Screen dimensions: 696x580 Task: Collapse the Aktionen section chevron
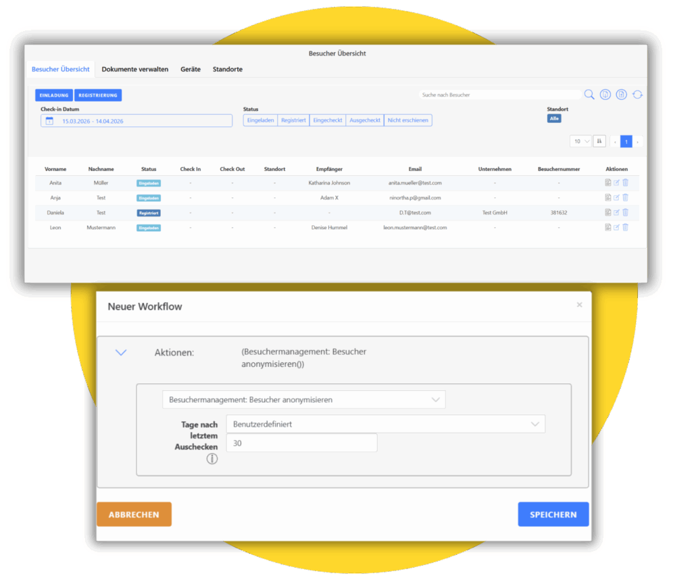pyautogui.click(x=121, y=352)
